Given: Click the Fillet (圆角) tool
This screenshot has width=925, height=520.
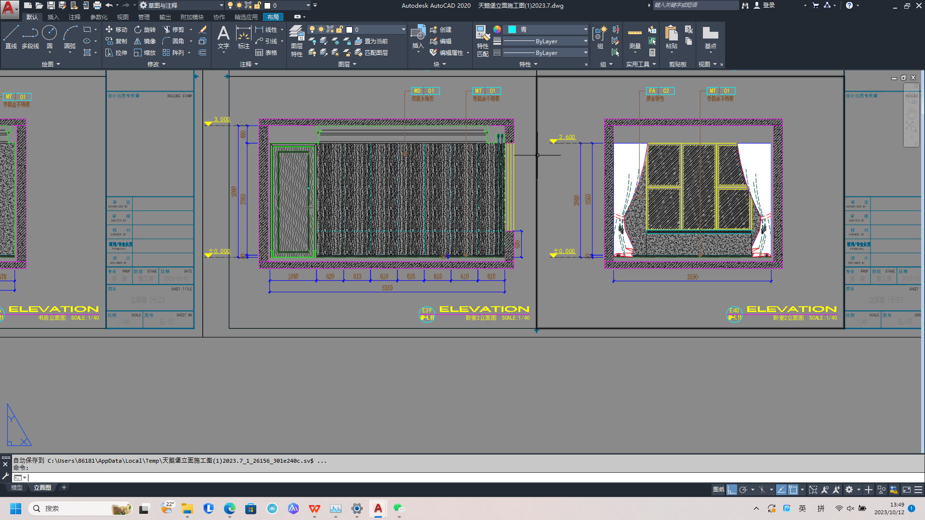Looking at the screenshot, I should 173,41.
